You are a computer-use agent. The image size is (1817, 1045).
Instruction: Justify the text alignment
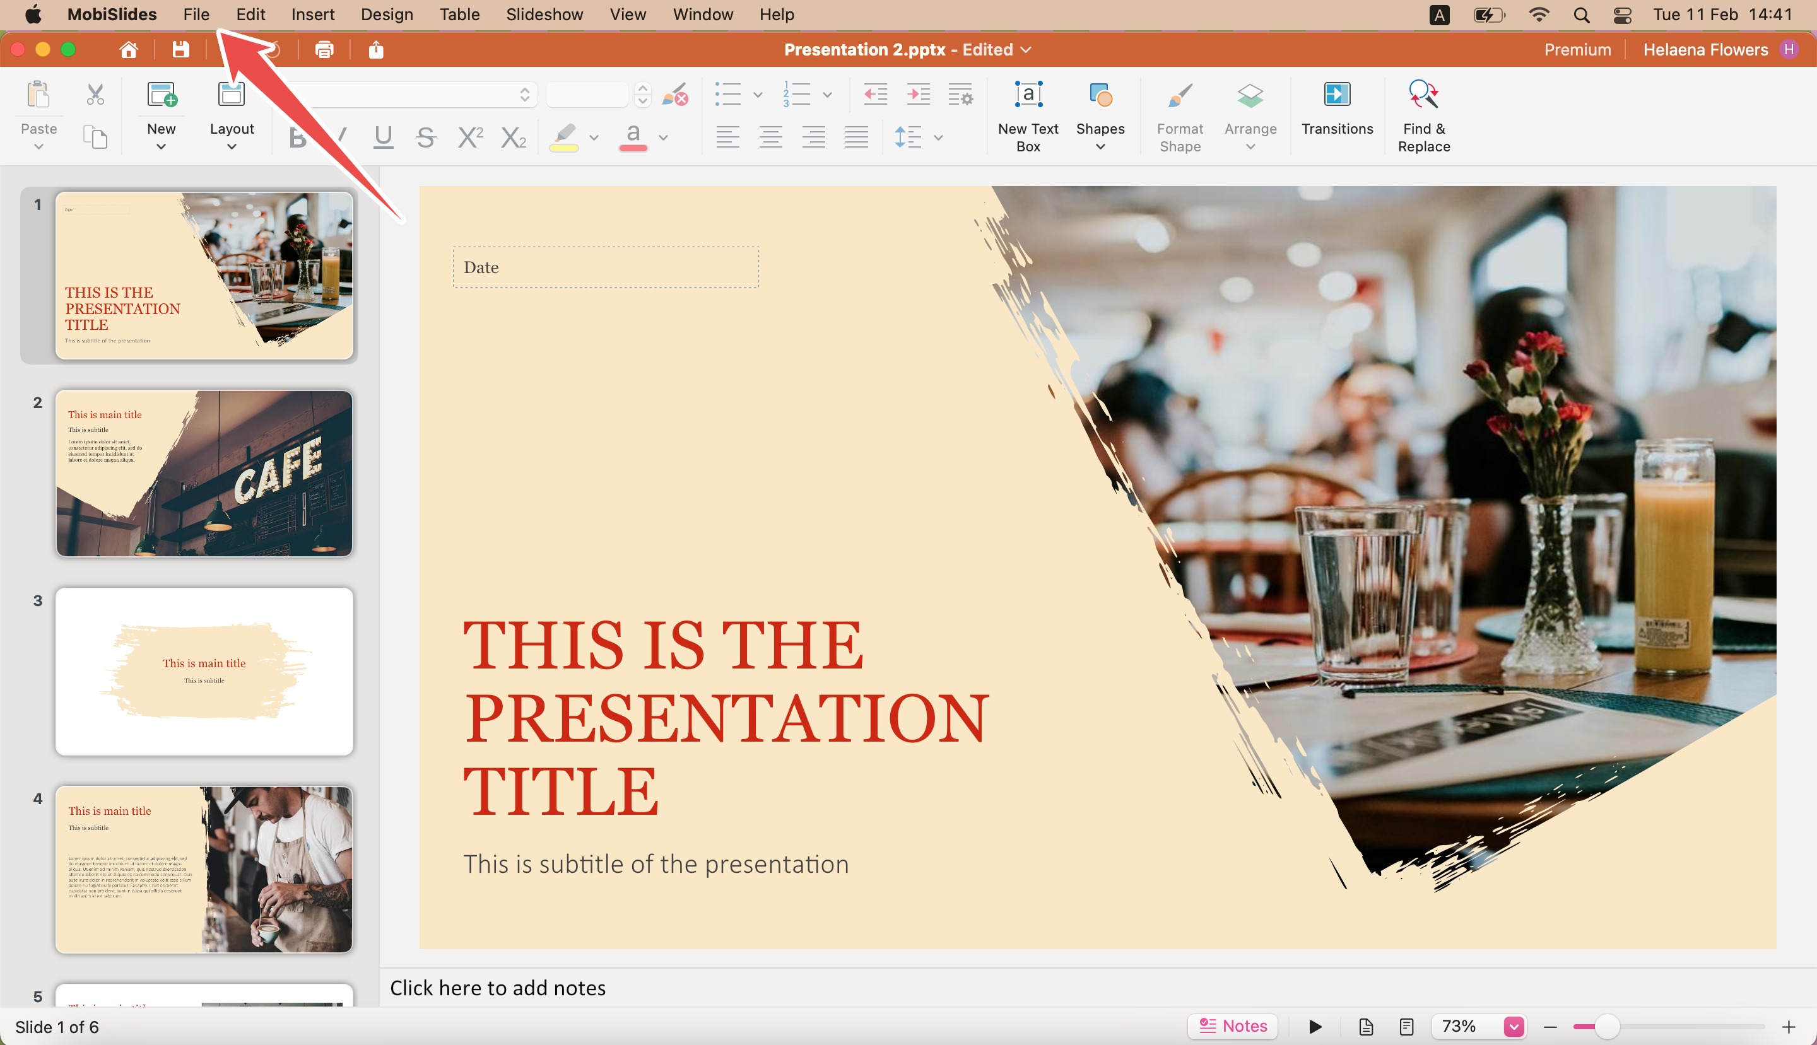(x=857, y=136)
